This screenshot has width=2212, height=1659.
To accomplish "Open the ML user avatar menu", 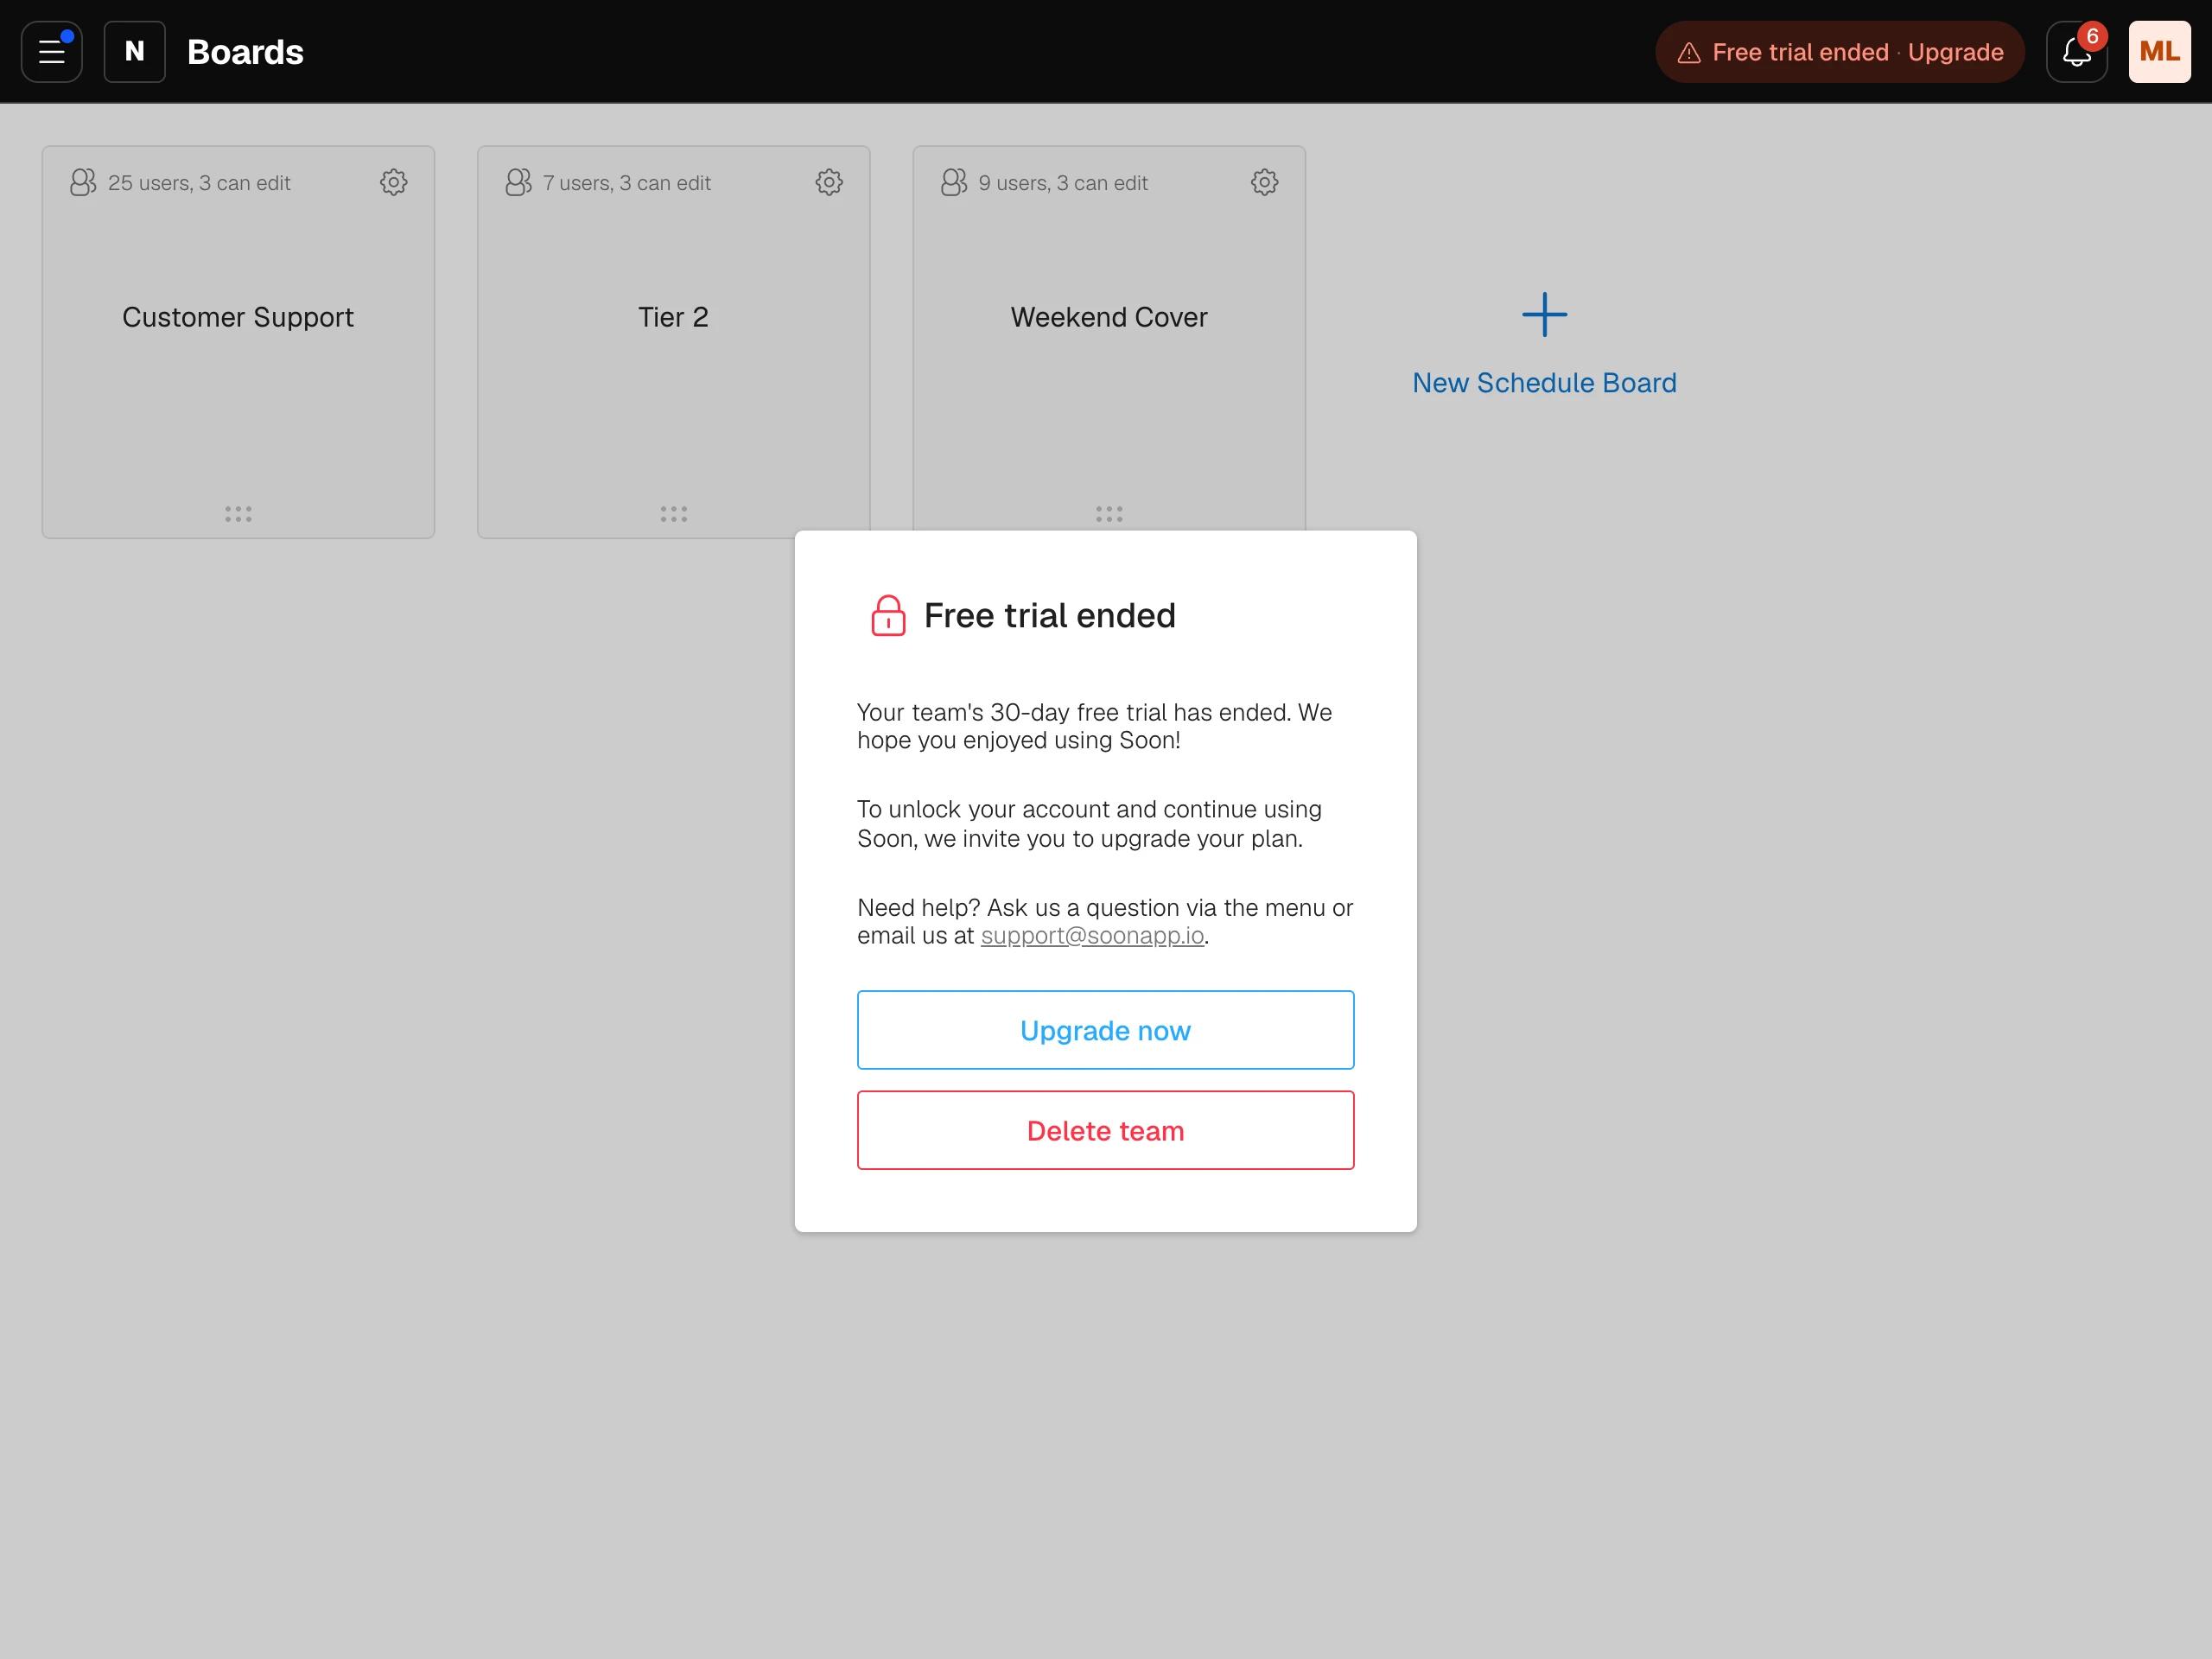I will pyautogui.click(x=2159, y=52).
